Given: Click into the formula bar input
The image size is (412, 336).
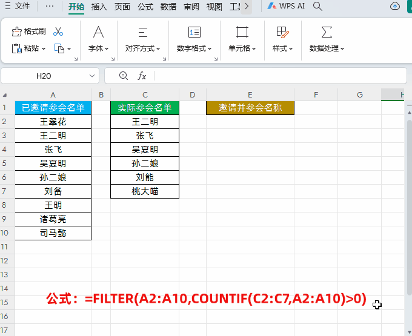Looking at the screenshot, I should pos(280,76).
